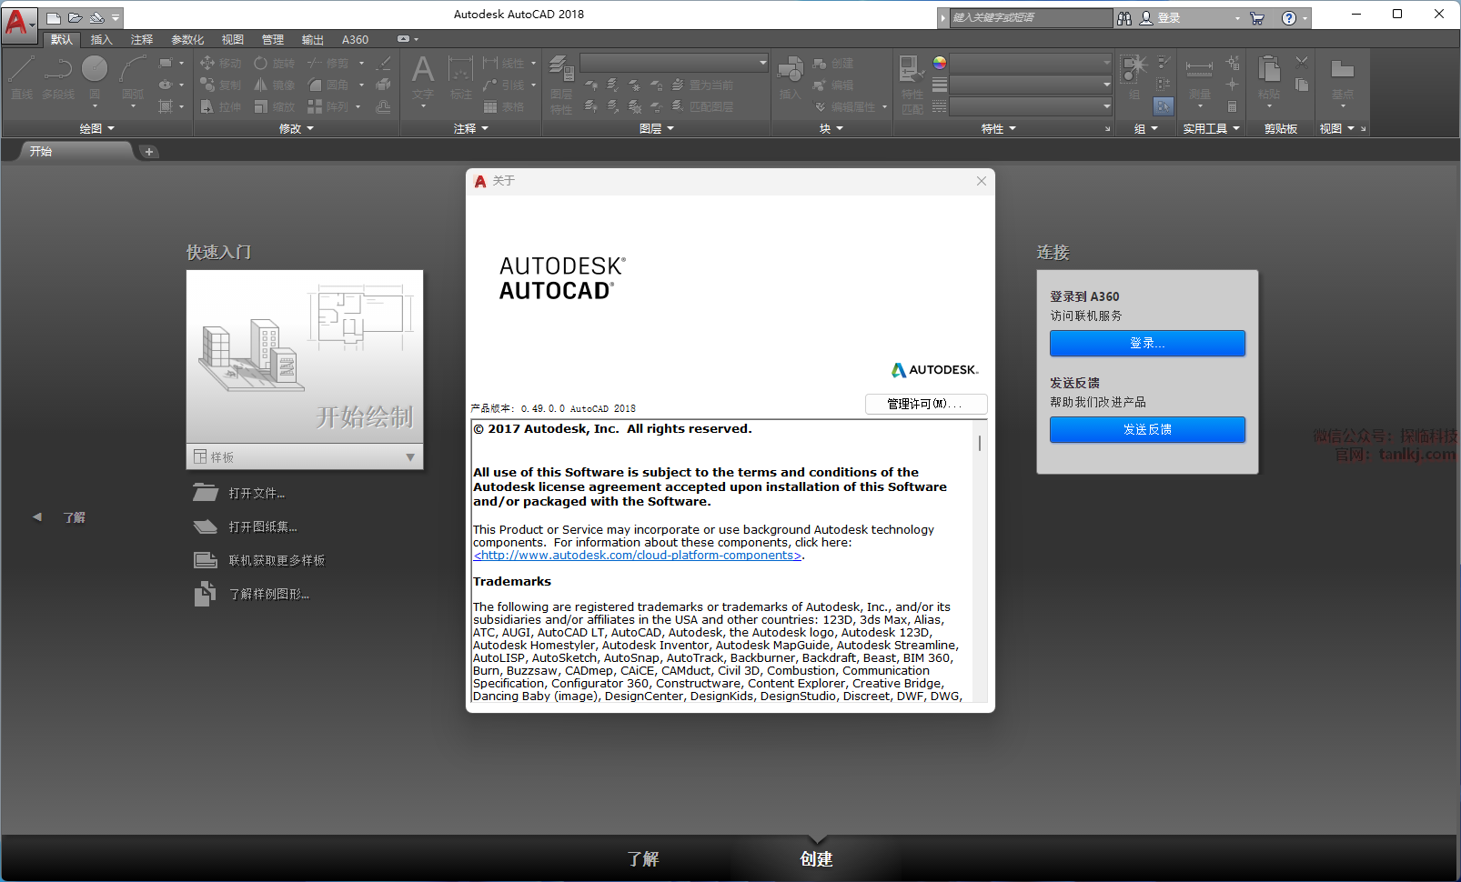Screen dimensions: 1461x882
Task: Open the AutoCAD application menu (red A)
Action: click(x=17, y=21)
